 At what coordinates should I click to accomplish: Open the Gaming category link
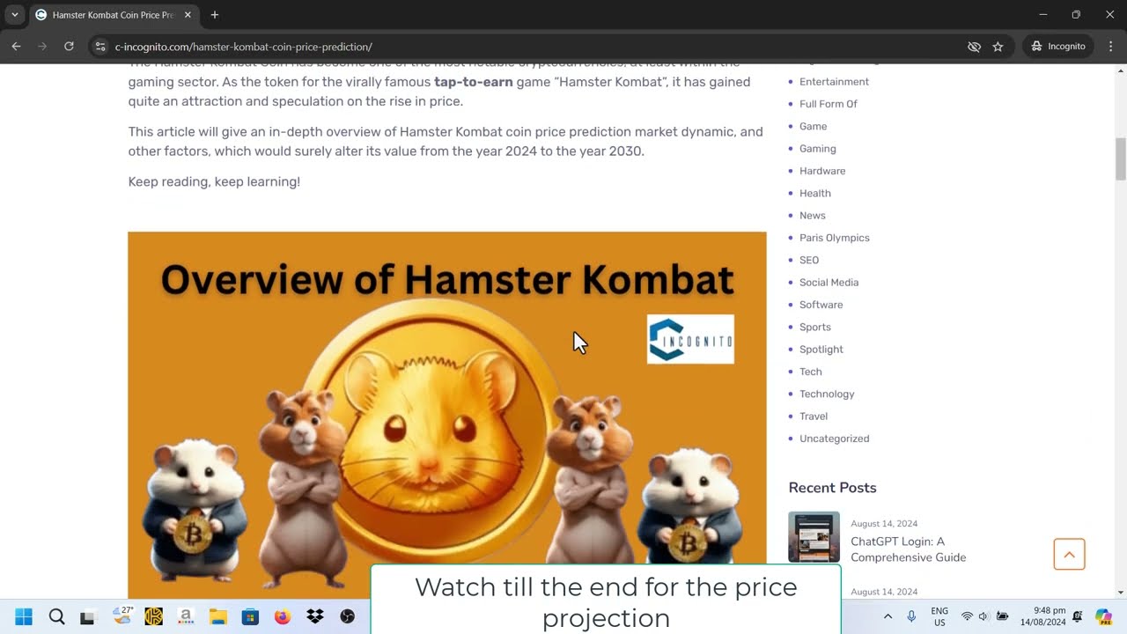[x=817, y=149]
